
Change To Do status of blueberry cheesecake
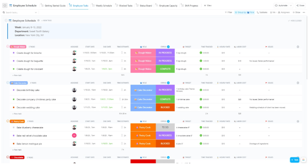[x=165, y=127]
